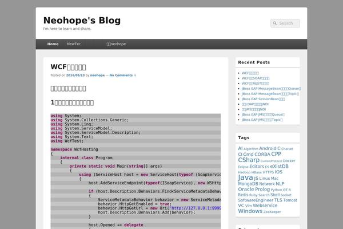Select the AI tag
This screenshot has height=229, width=343.
(240, 148)
